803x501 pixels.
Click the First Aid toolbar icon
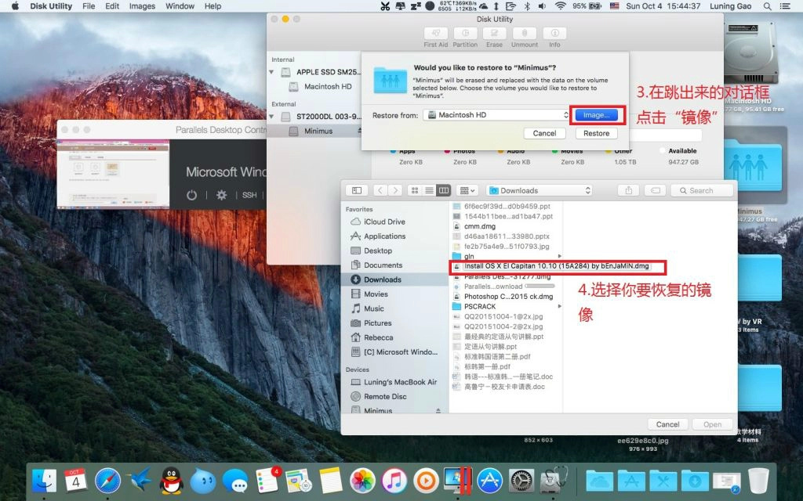[x=436, y=33]
